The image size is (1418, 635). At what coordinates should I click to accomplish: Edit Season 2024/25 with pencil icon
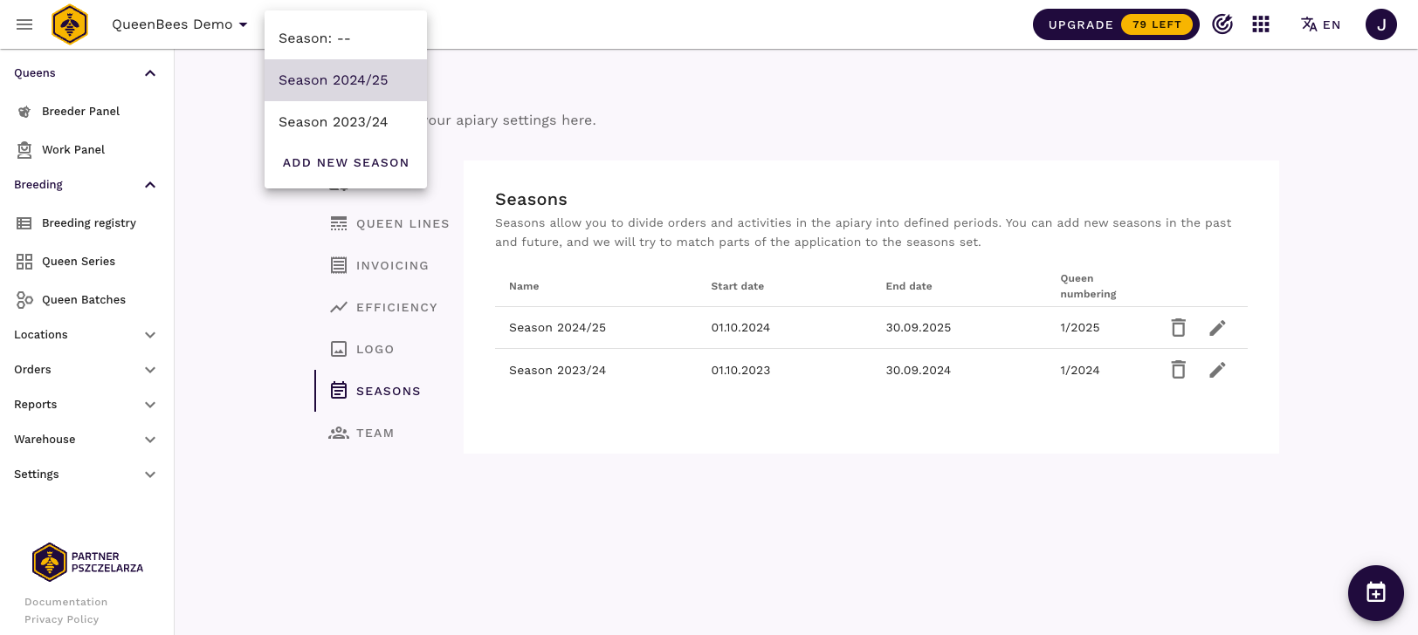click(x=1217, y=328)
